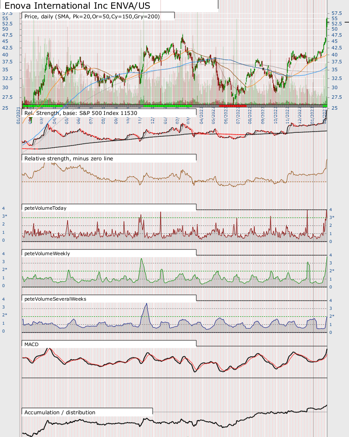The height and width of the screenshot is (437, 349).
Task: Click the red segment of the trend ribbon
Action: [x=233, y=106]
